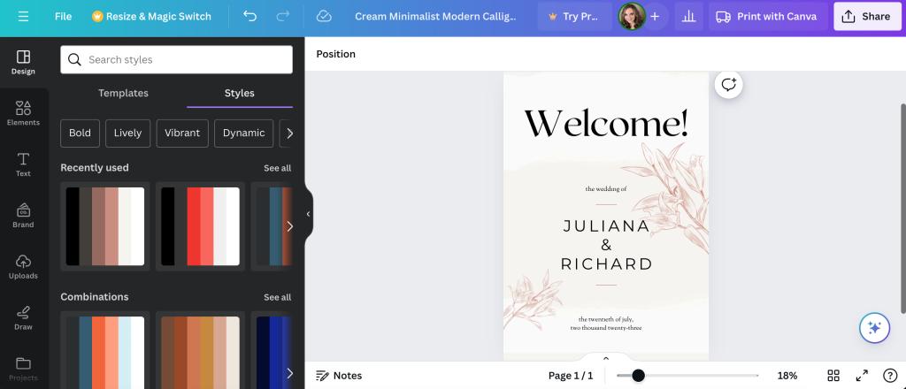See all Recently used styles

277,168
